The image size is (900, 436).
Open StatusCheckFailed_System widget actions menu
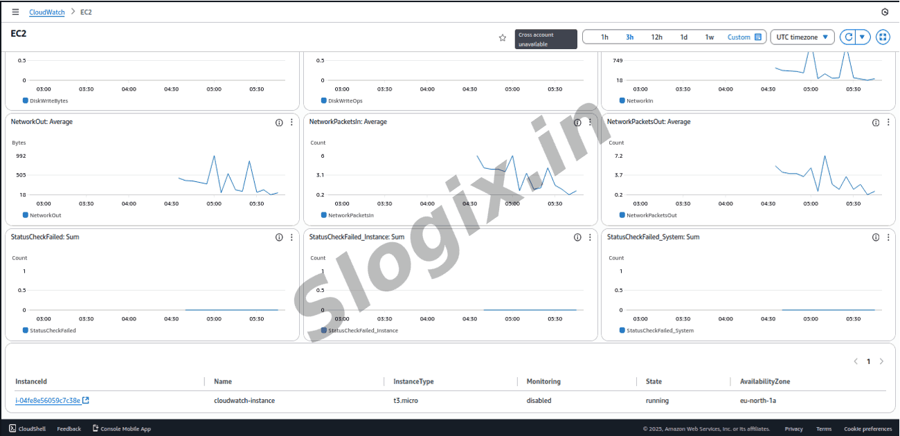coord(888,237)
